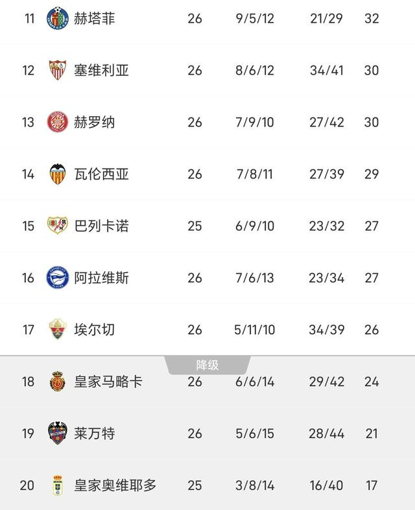Select the rank 17 埃尔切 name
The image size is (415, 510).
95,330
